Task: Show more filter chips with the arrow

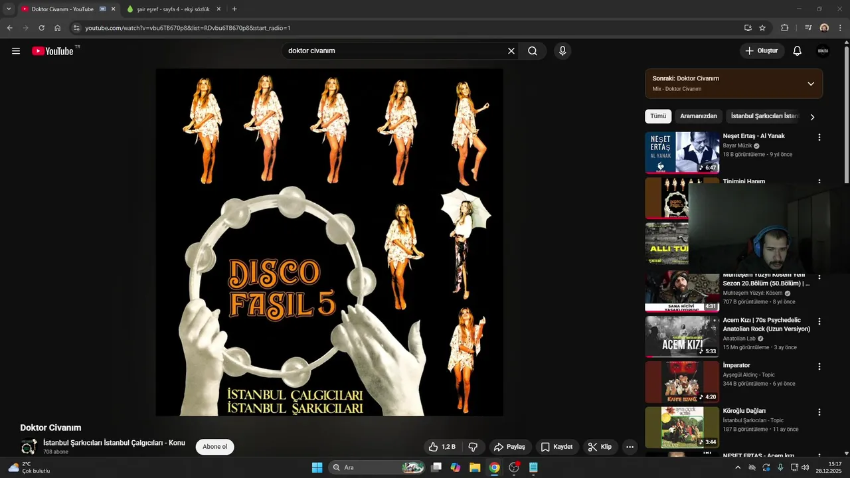Action: click(811, 117)
